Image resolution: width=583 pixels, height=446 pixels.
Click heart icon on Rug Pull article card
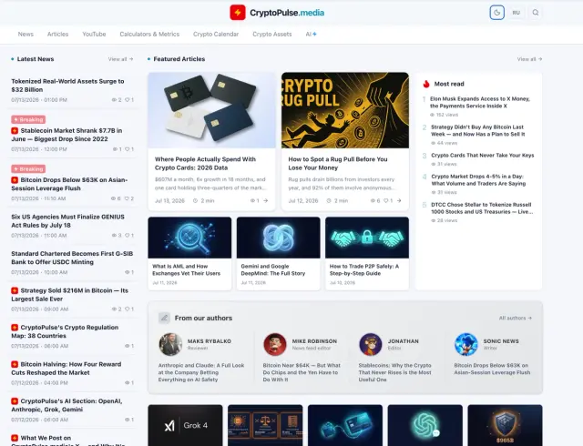pyautogui.click(x=386, y=200)
